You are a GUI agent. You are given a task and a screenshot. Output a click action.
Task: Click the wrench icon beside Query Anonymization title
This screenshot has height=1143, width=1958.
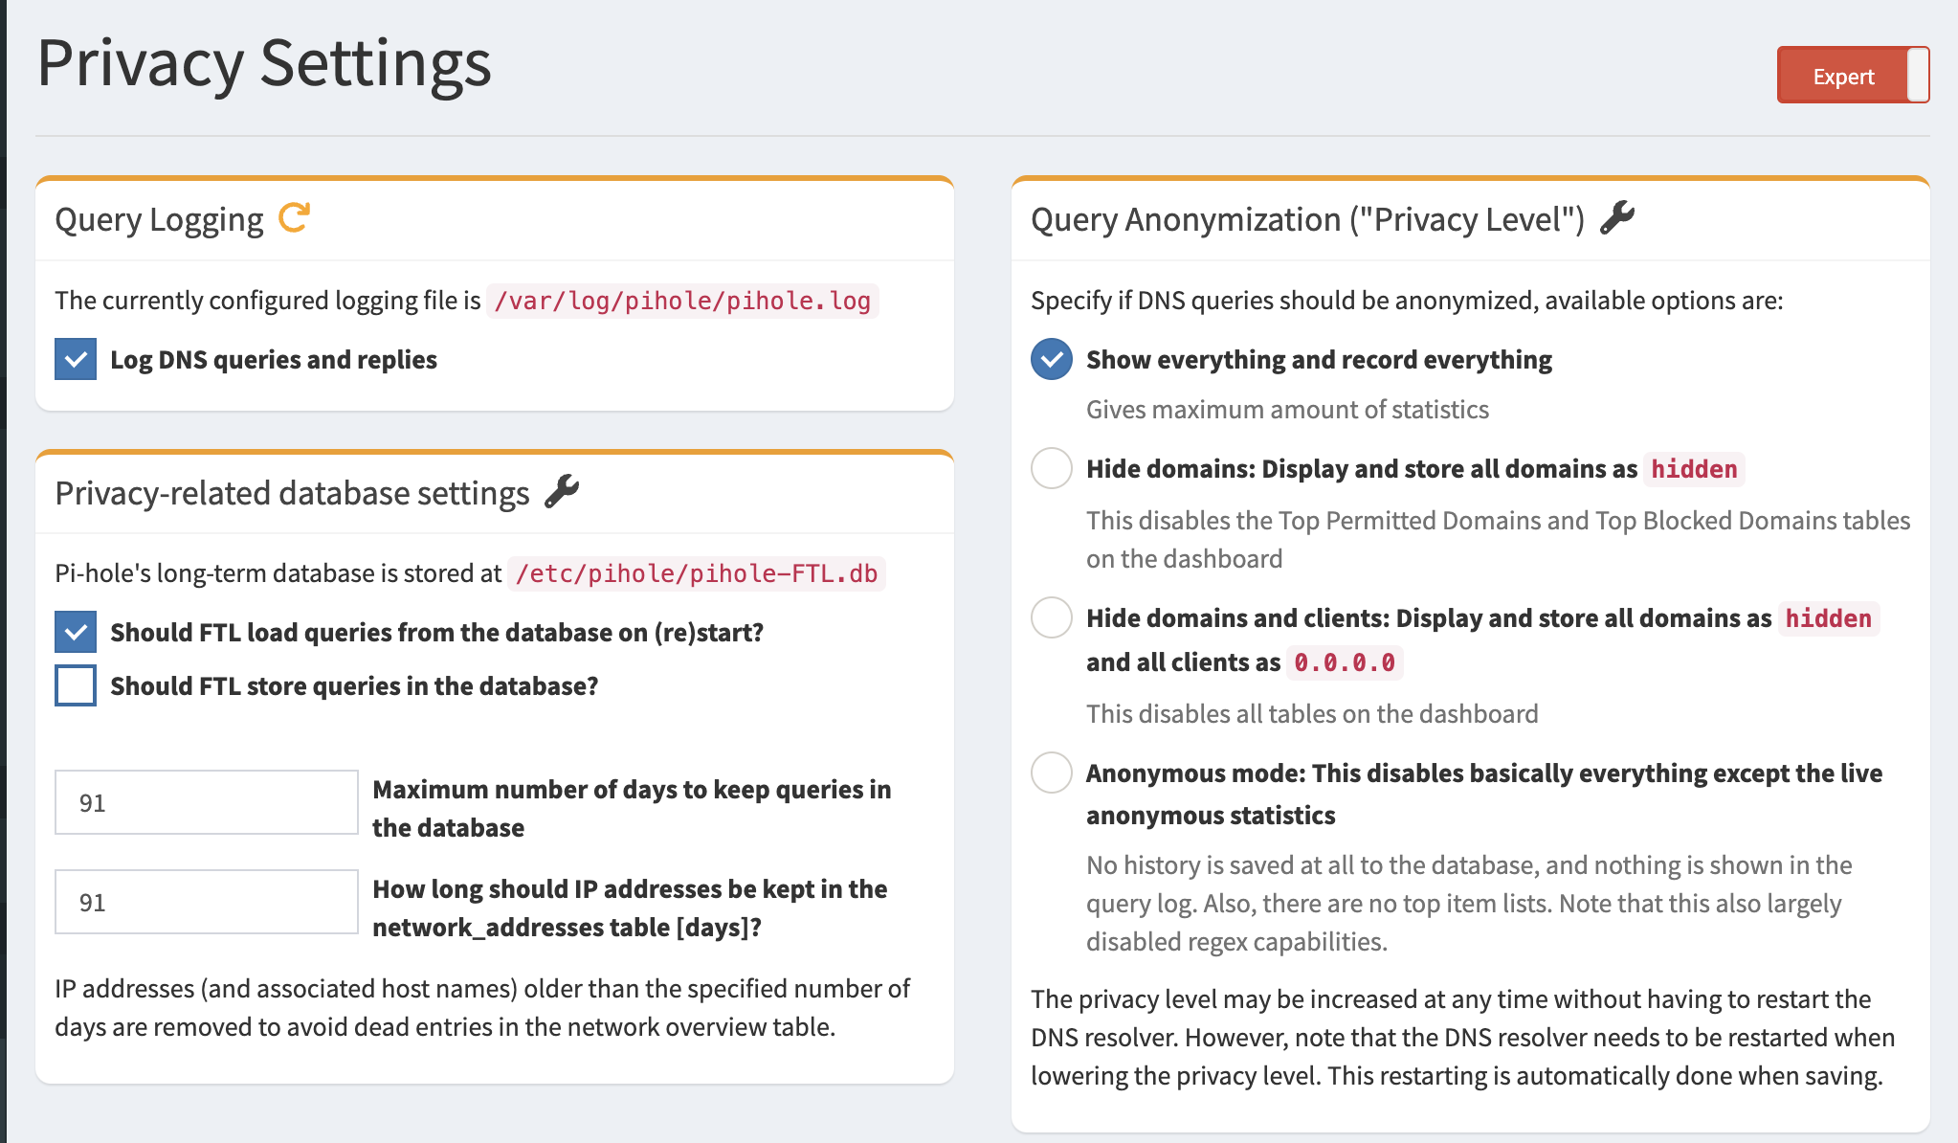point(1617,217)
